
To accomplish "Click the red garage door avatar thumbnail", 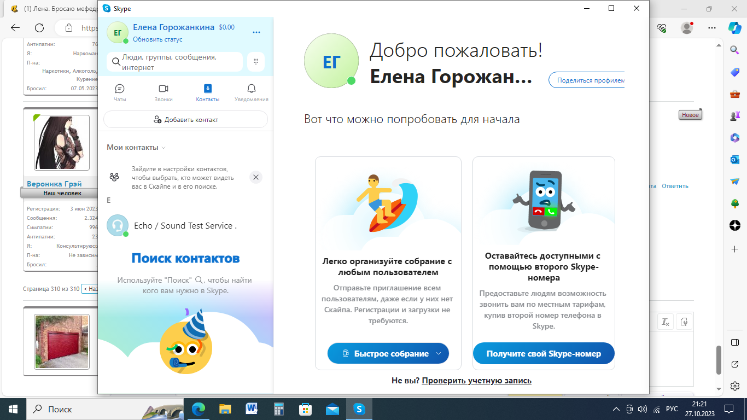I will 62,341.
